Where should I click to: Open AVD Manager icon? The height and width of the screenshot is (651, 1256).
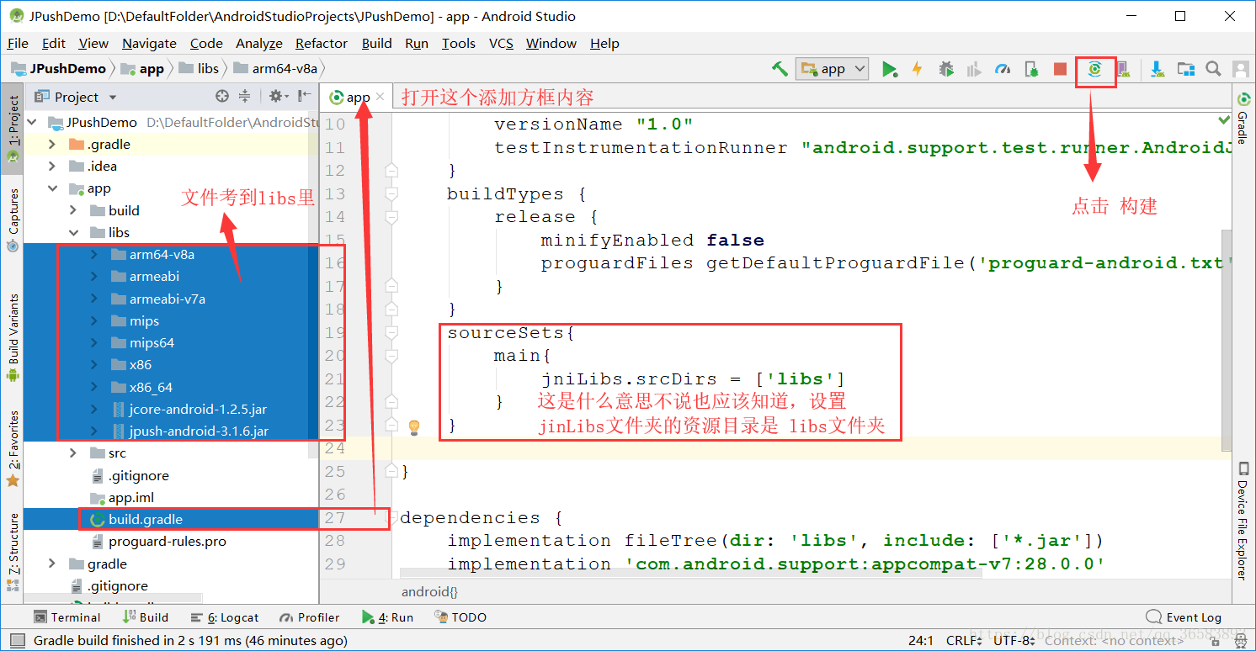(1123, 69)
